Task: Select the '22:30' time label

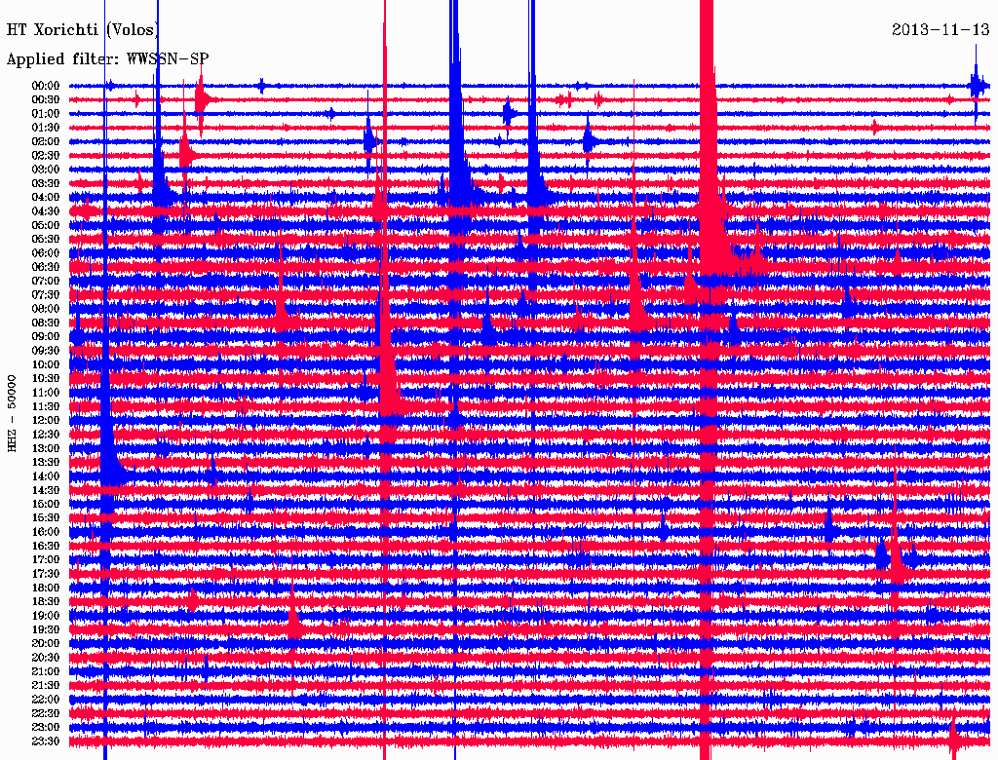Action: click(x=46, y=713)
